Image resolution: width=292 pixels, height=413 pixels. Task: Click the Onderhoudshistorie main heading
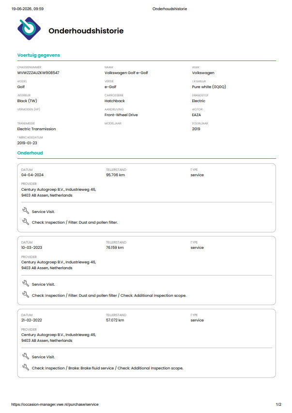click(x=86, y=31)
